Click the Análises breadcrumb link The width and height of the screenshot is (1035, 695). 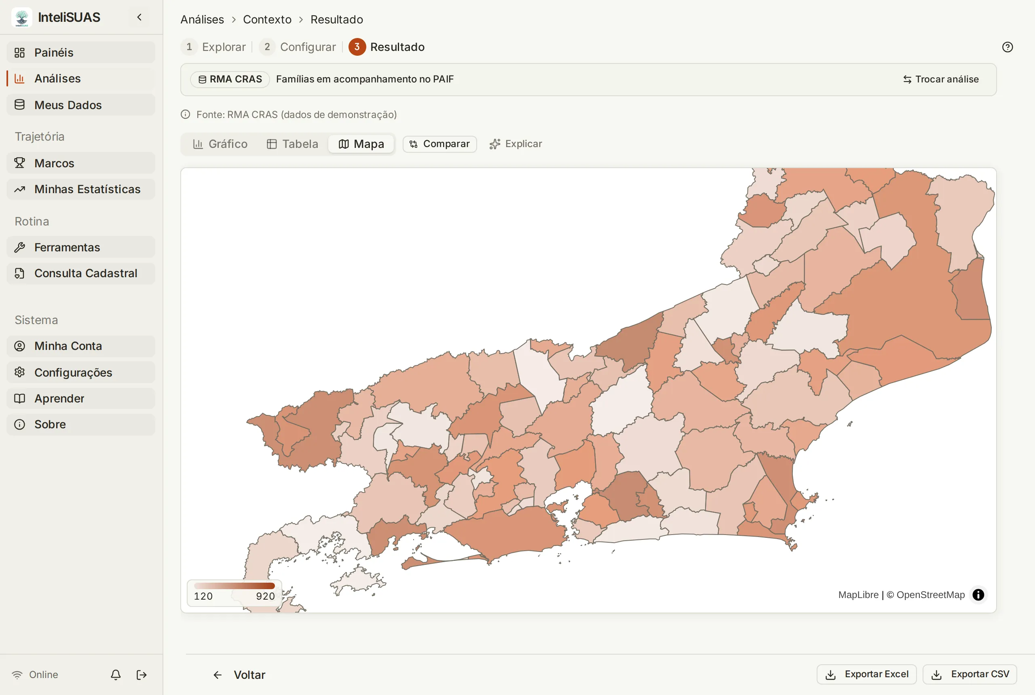[202, 19]
